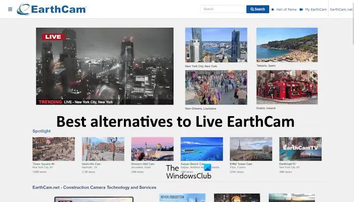Image resolution: width=354 pixels, height=202 pixels.
Task: Open the Eiffel Tower Cam thumbnail
Action: [x=251, y=149]
